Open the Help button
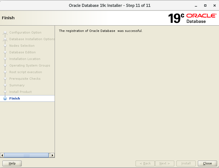 (x=12, y=163)
